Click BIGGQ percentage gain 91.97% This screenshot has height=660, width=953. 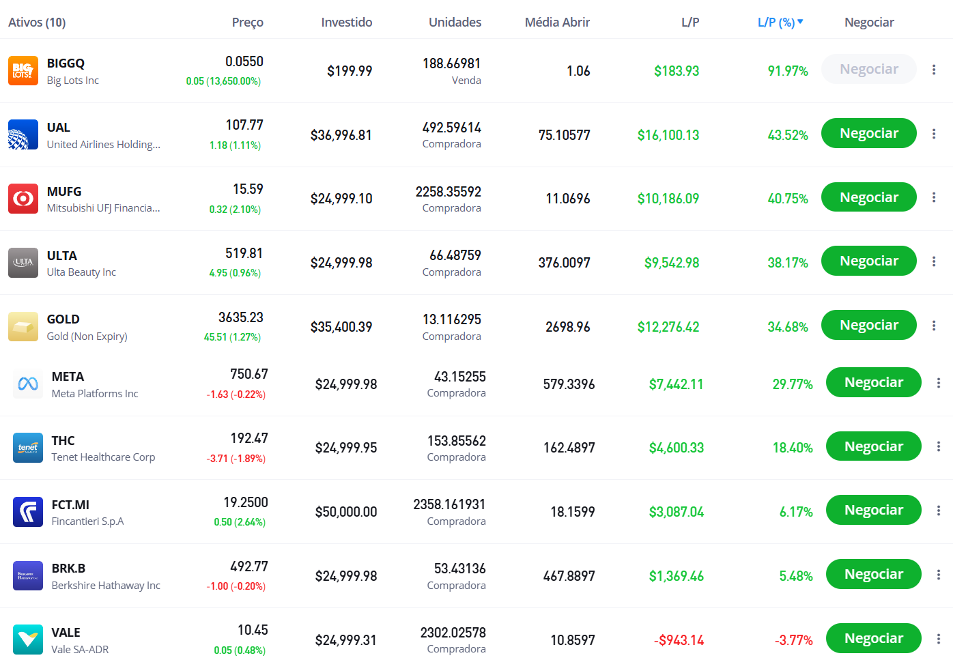pyautogui.click(x=788, y=71)
